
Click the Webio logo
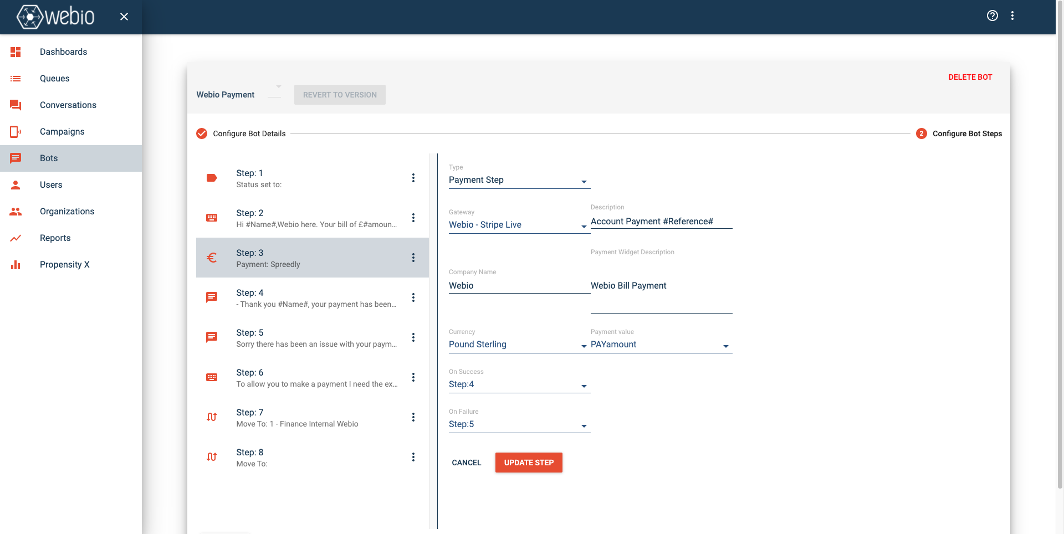coord(55,17)
